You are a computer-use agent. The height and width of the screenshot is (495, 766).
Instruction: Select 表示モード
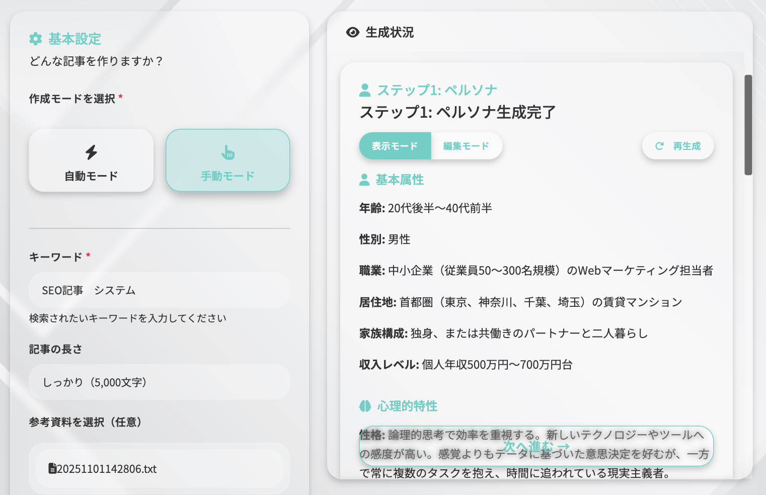coord(395,145)
